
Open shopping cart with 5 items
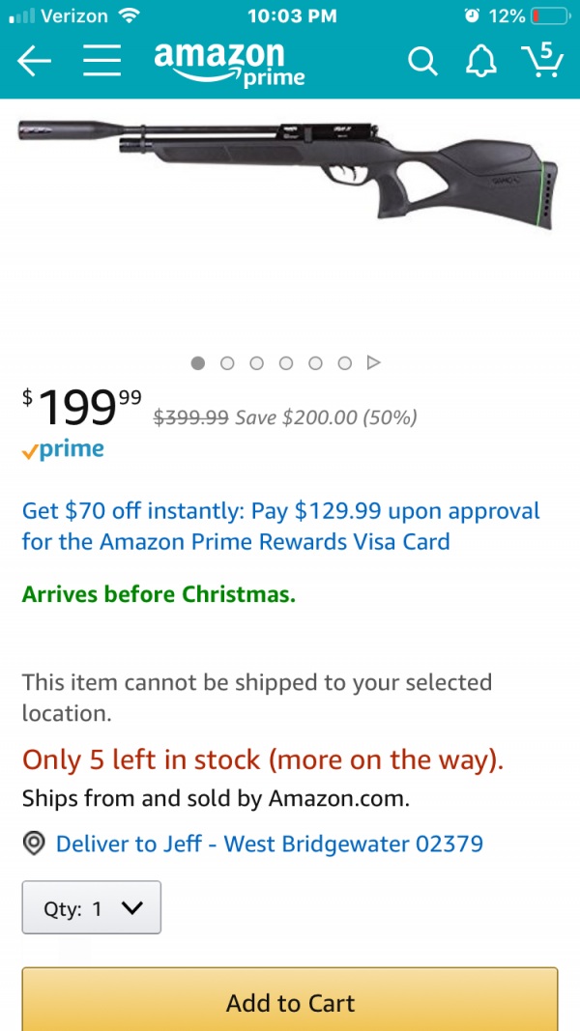pyautogui.click(x=542, y=60)
